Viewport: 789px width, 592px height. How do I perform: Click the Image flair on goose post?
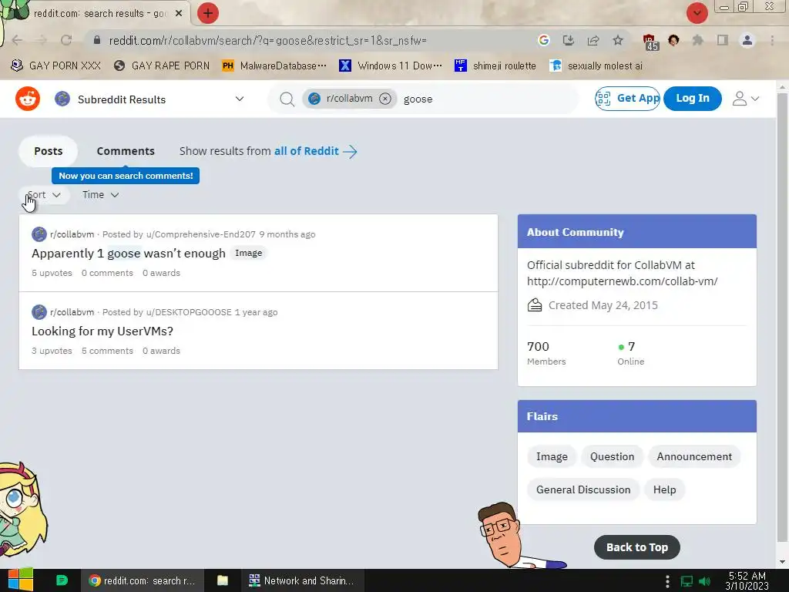pyautogui.click(x=249, y=253)
